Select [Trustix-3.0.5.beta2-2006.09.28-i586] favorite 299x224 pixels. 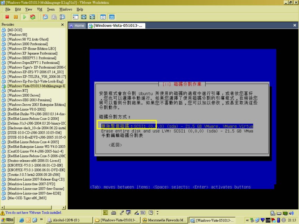click(34, 175)
